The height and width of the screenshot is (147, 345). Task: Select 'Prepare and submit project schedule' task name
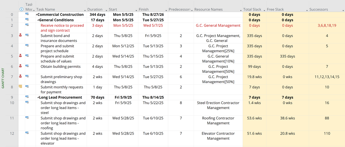pos(58,48)
